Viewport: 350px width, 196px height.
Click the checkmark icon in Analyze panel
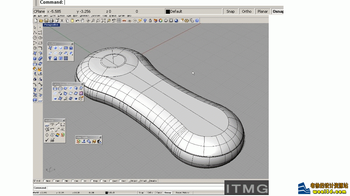click(47, 140)
